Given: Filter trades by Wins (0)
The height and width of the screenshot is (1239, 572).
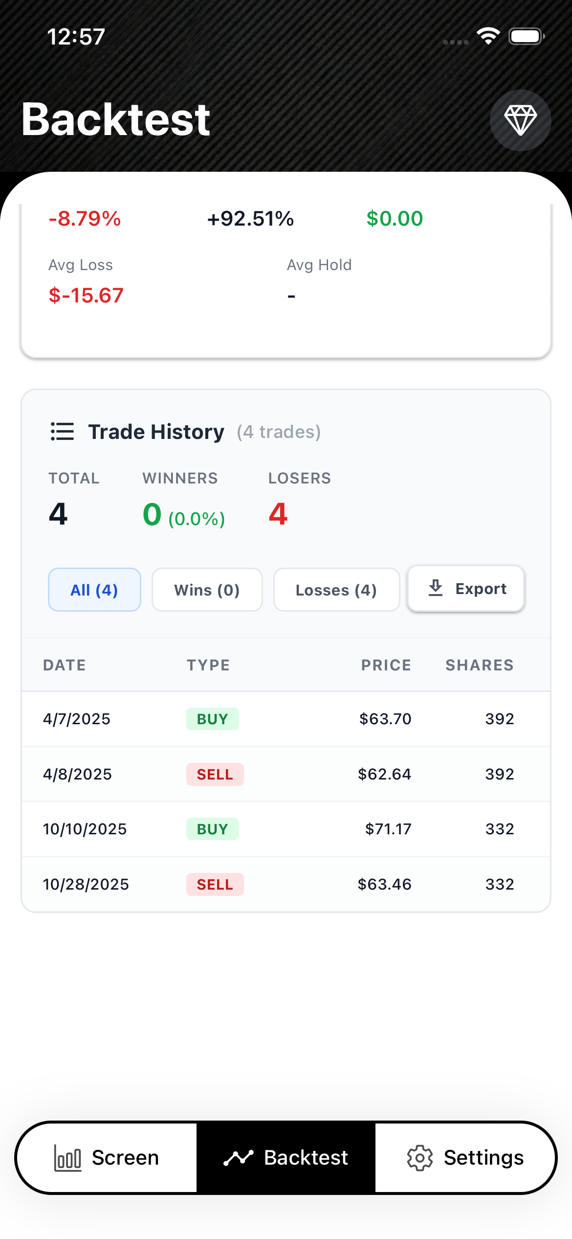Looking at the screenshot, I should click(207, 590).
